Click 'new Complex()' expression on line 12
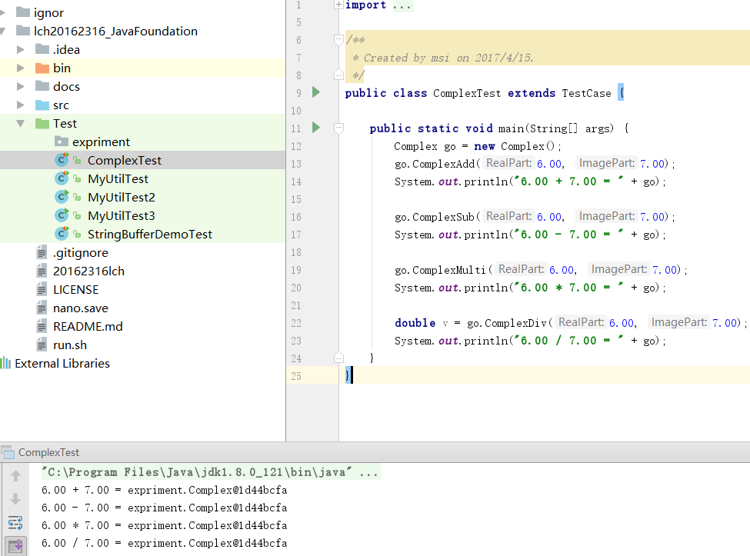 click(x=514, y=146)
